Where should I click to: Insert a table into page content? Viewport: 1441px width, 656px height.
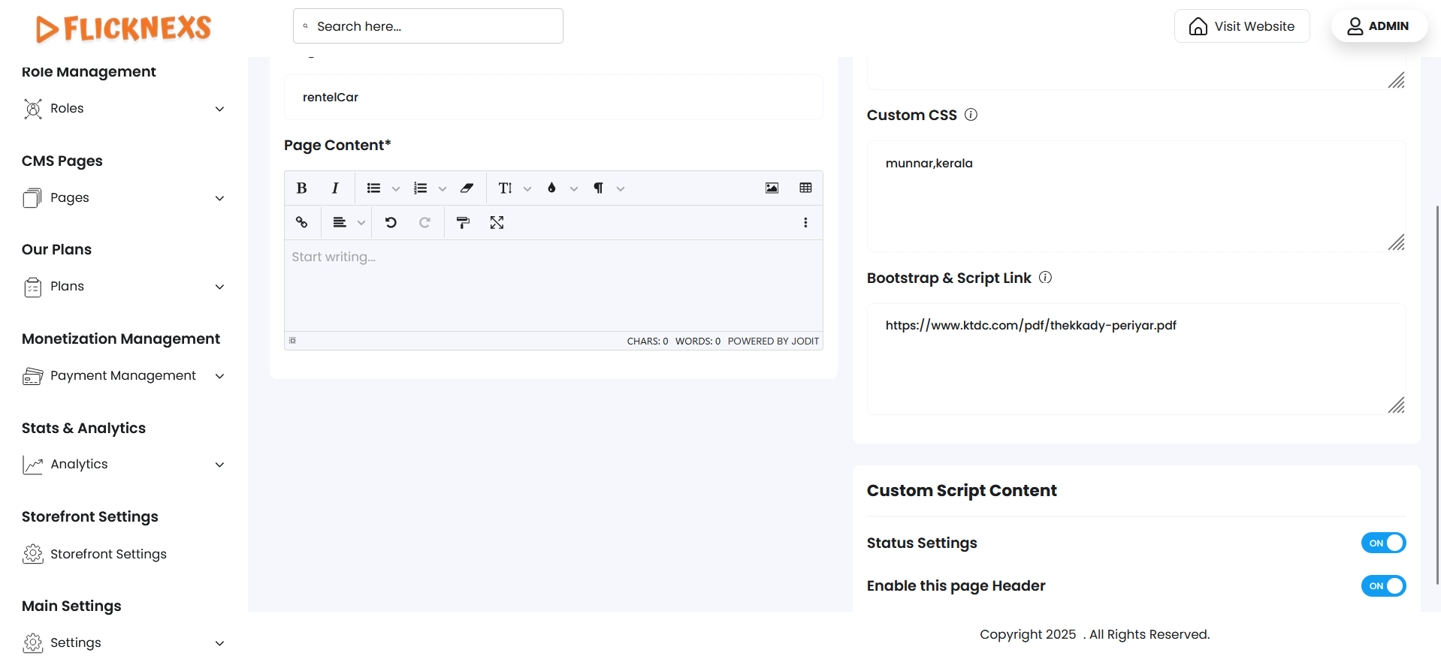805,188
